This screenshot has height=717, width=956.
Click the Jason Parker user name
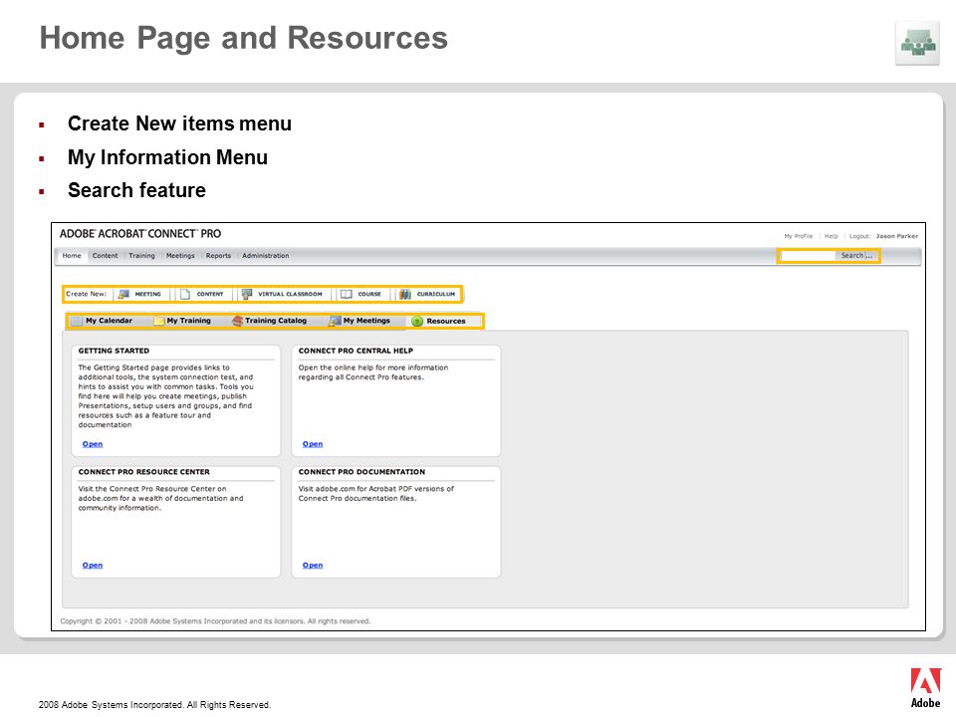pyautogui.click(x=897, y=236)
